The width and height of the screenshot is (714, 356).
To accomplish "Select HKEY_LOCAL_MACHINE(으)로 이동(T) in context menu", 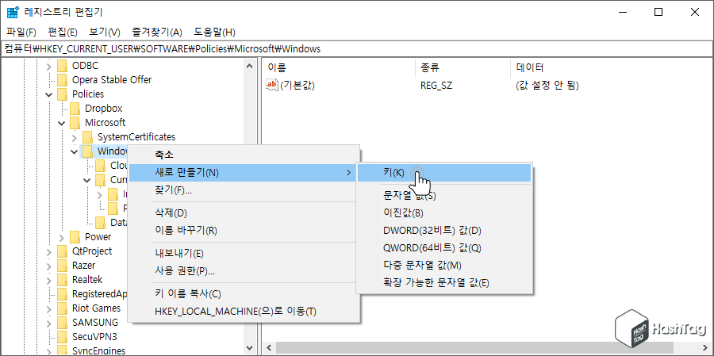I will click(x=244, y=312).
